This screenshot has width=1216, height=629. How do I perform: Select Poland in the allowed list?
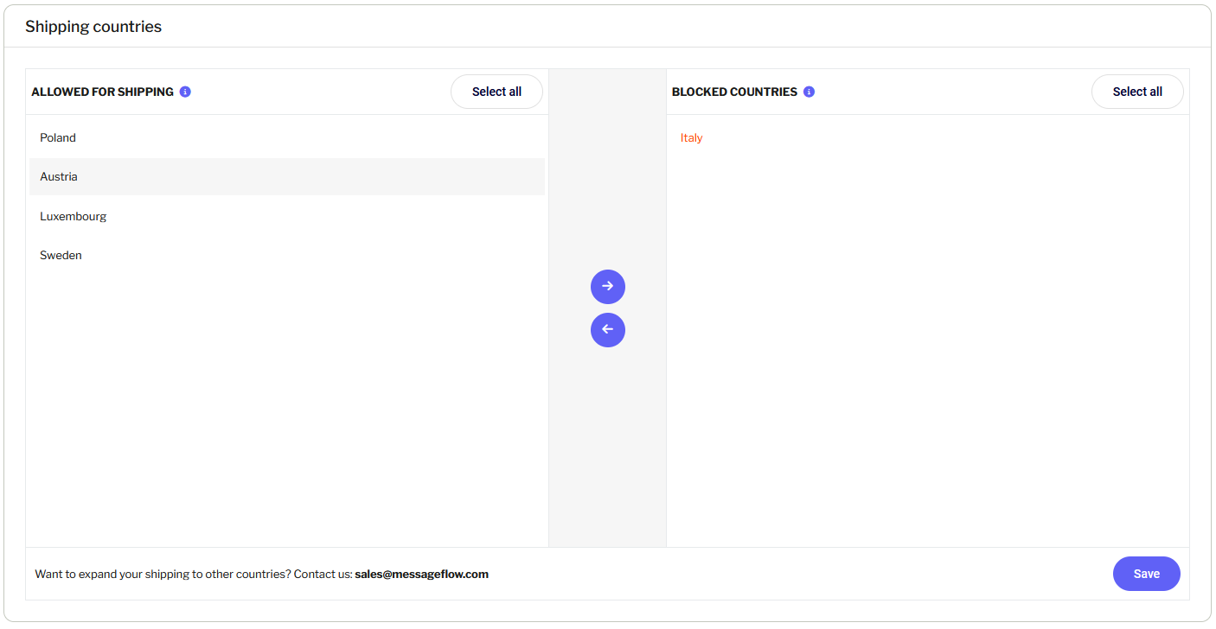(58, 137)
